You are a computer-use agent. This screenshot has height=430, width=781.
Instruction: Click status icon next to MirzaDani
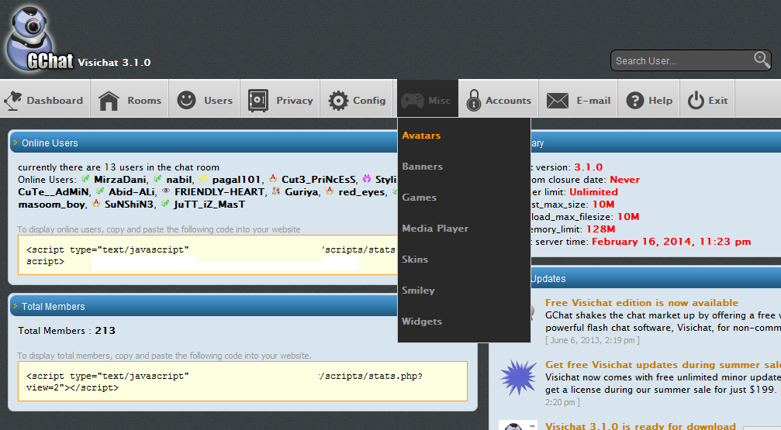[85, 179]
